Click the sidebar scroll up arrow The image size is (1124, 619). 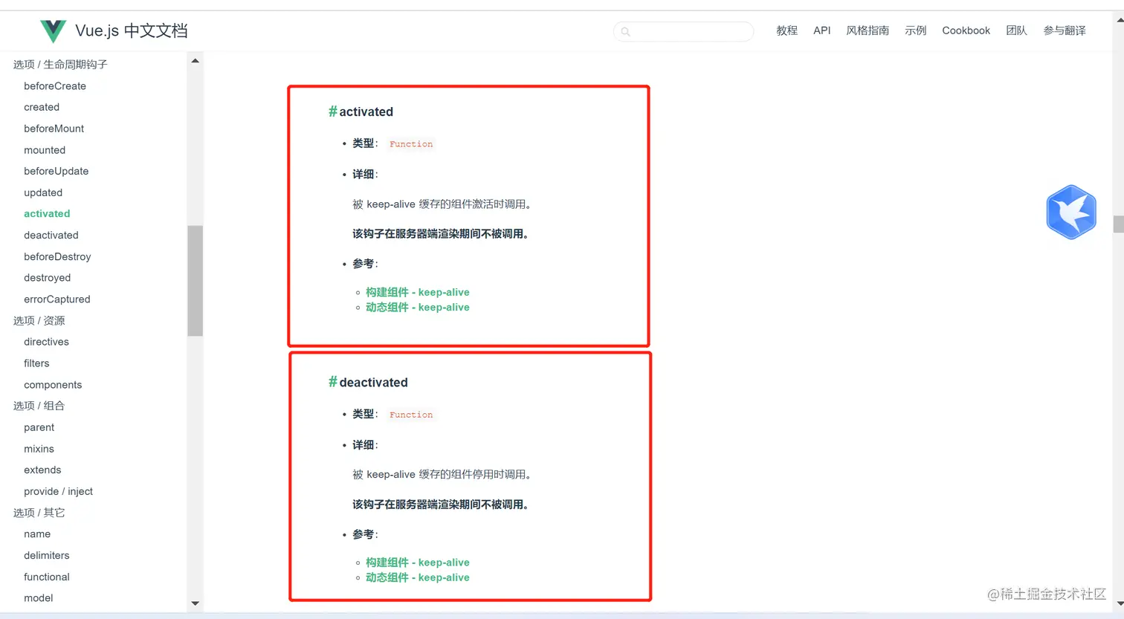pos(195,61)
